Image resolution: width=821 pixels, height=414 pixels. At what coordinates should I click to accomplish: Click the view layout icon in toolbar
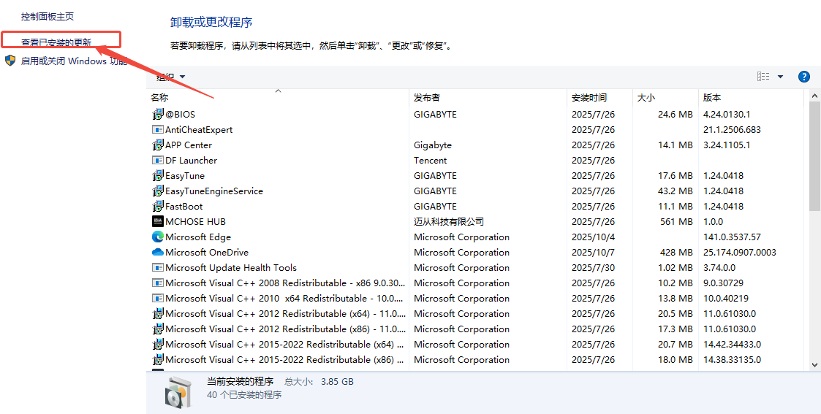point(763,77)
